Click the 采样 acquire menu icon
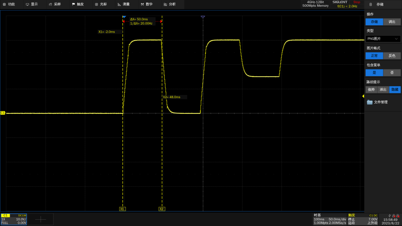The height and width of the screenshot is (226, 402). [50, 4]
